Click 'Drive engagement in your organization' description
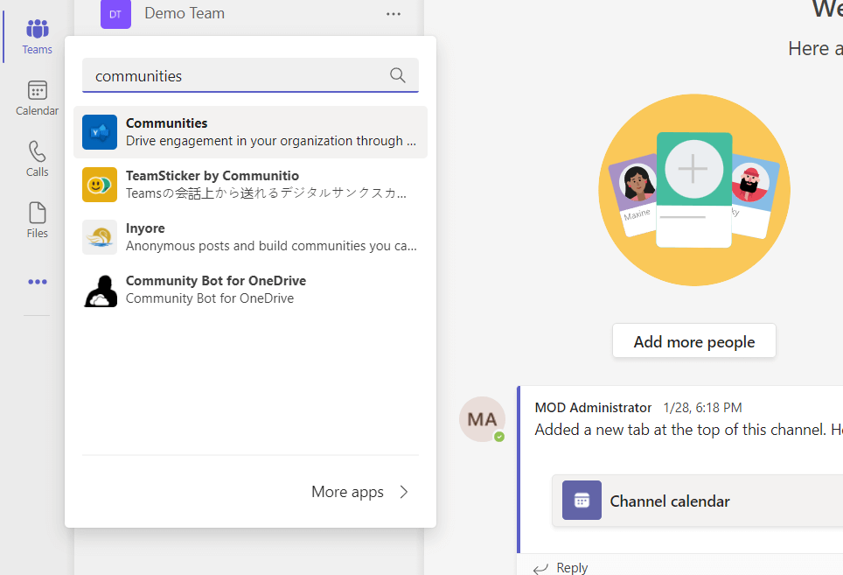843x575 pixels. pos(271,141)
